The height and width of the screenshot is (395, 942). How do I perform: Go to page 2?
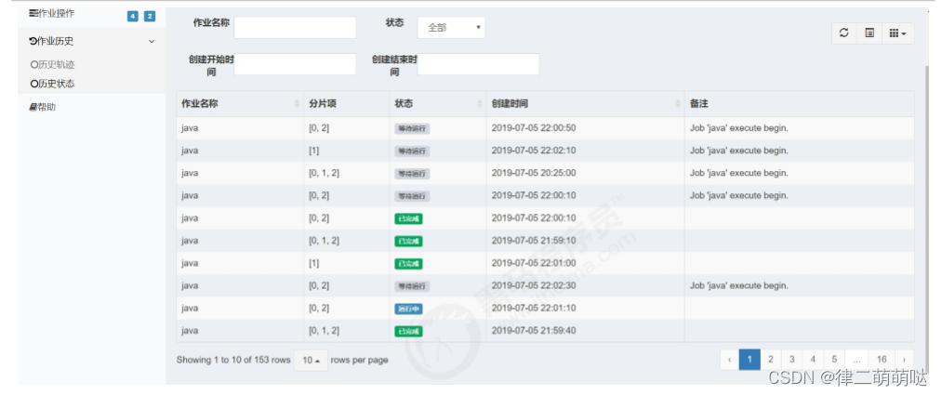pyautogui.click(x=771, y=360)
